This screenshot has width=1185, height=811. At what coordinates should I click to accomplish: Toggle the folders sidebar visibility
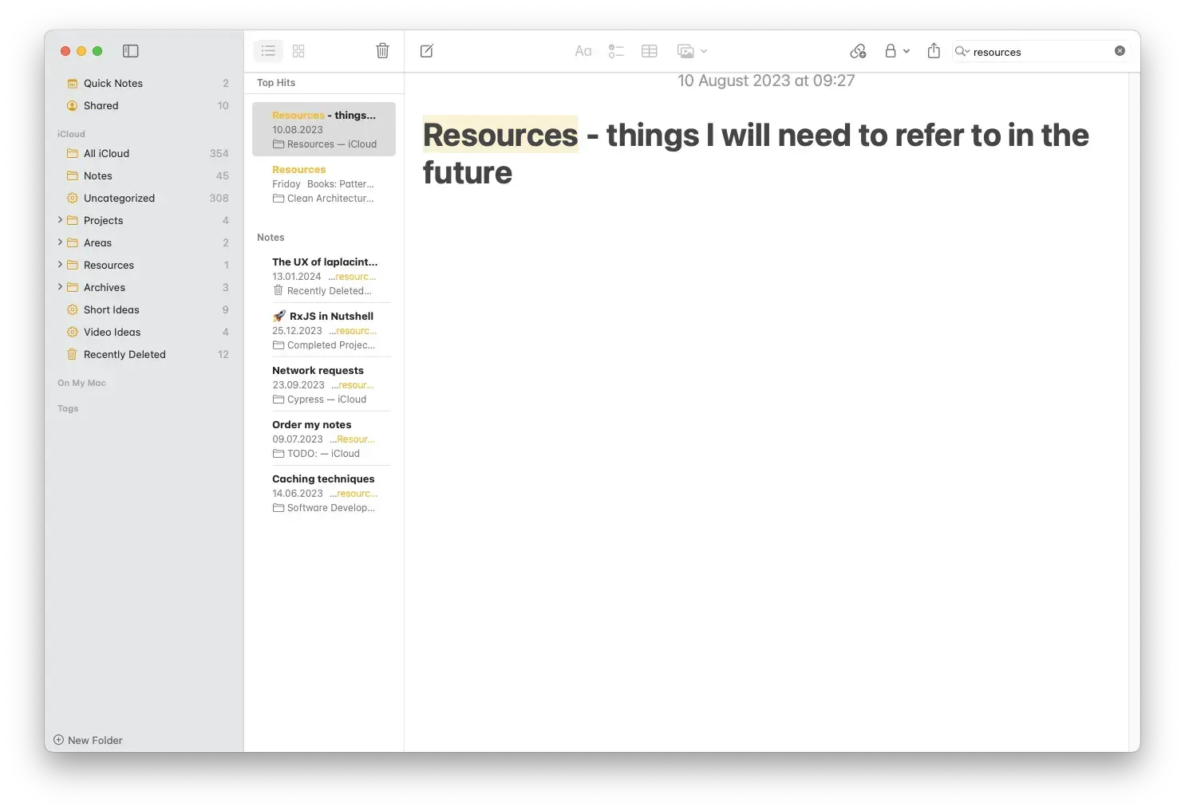130,50
